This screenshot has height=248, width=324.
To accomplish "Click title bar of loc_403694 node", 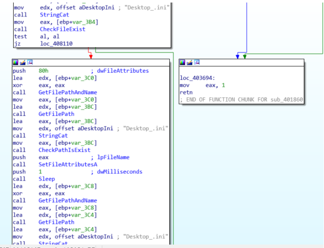I will pos(242,62).
